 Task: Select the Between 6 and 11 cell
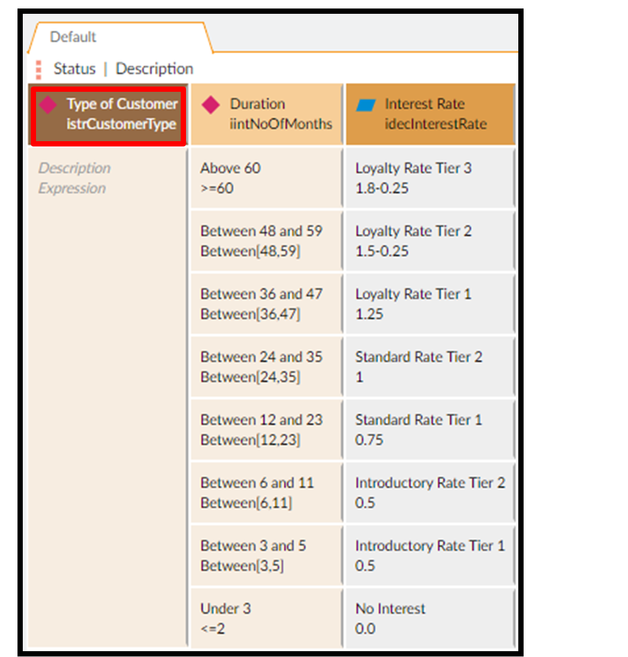(267, 493)
